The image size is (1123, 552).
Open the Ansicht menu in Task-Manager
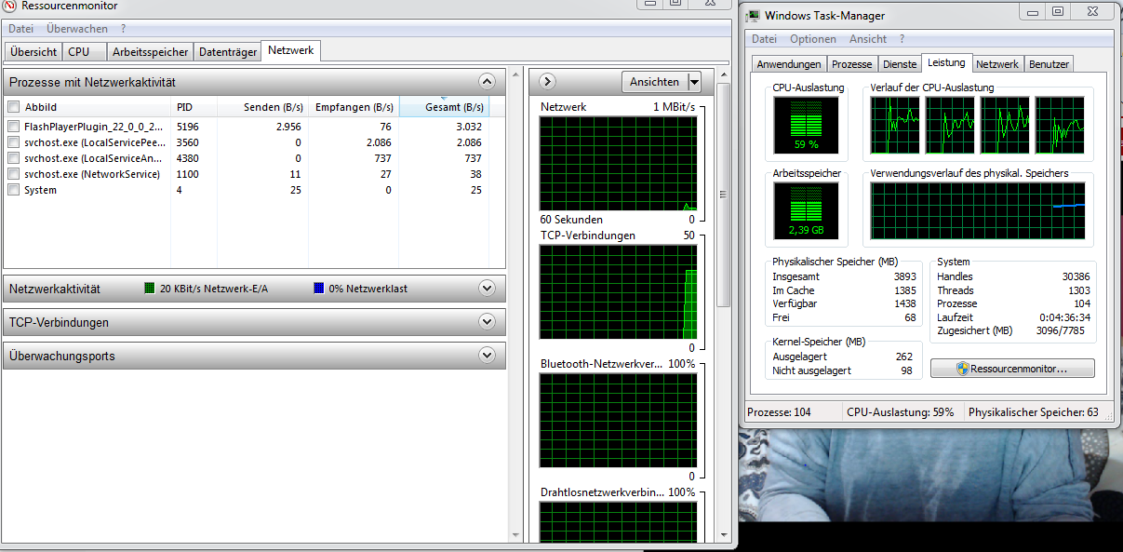(x=868, y=39)
